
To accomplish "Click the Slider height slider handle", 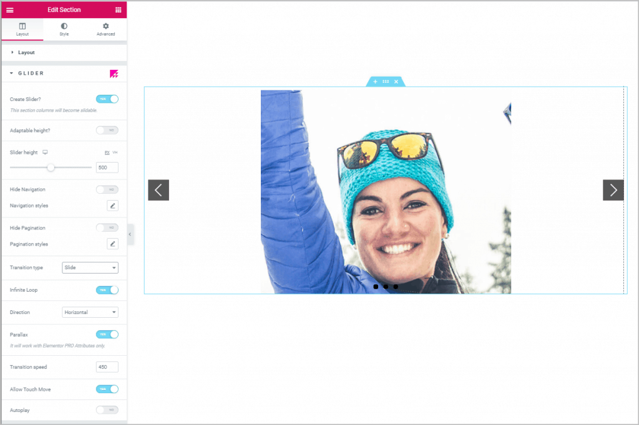I will tap(51, 168).
